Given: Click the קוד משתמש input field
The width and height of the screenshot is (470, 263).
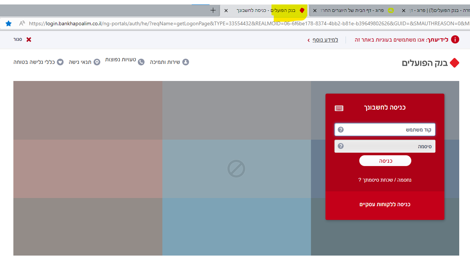Looking at the screenshot, I should point(385,130).
